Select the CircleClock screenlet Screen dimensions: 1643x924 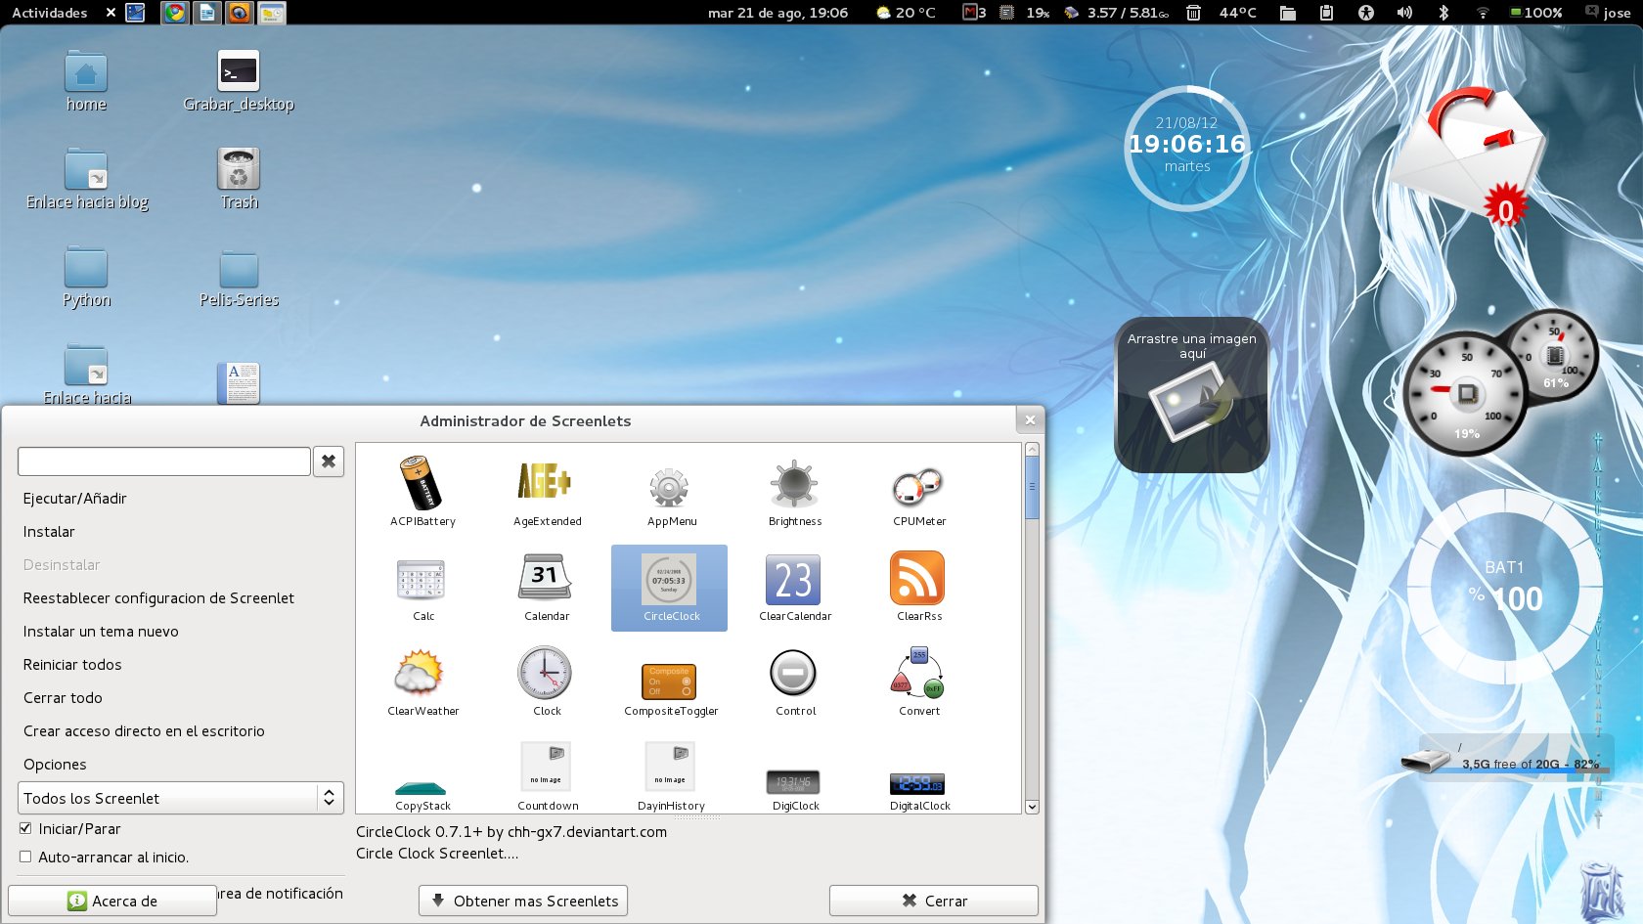[669, 587]
